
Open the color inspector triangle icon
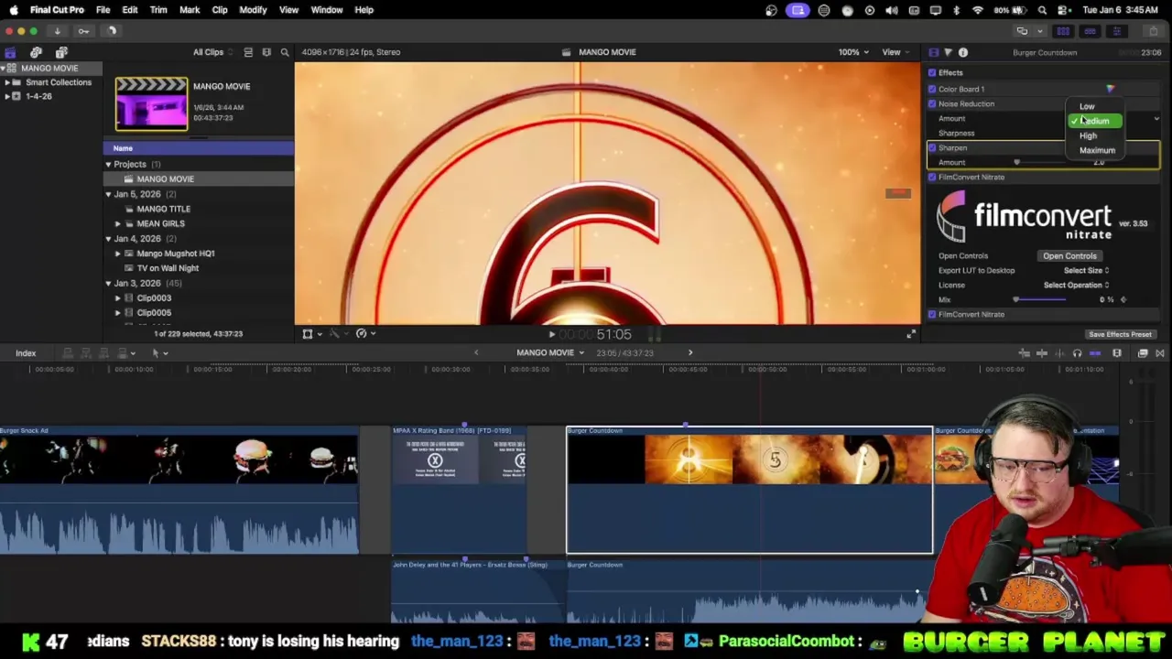[948, 52]
